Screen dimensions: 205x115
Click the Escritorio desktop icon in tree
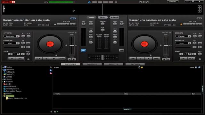(5, 70)
